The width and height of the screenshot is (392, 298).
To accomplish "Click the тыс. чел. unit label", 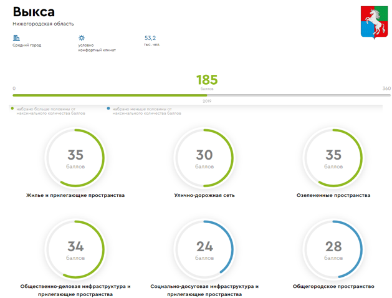I will click(x=152, y=45).
